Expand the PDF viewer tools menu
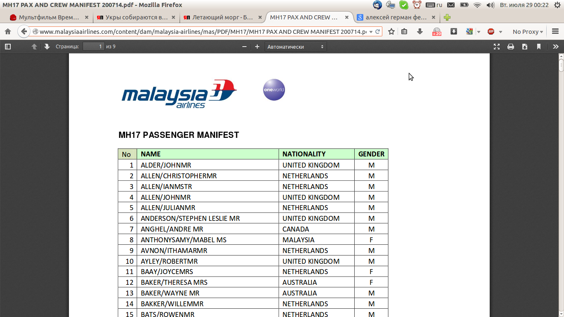564x317 pixels. point(556,47)
